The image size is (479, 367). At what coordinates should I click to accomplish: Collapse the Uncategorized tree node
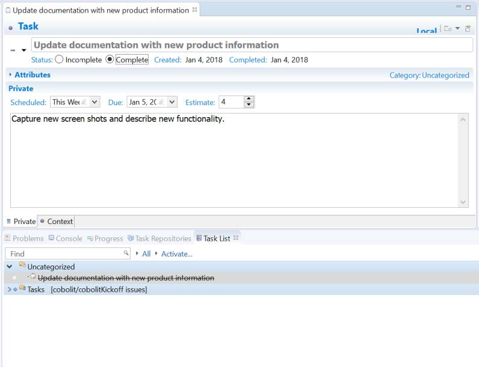click(x=9, y=267)
